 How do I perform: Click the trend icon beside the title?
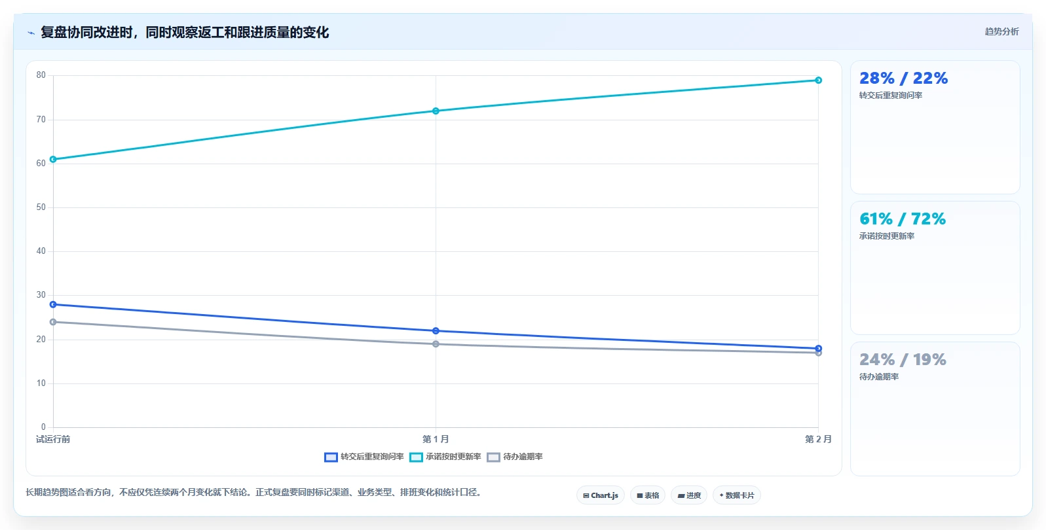click(x=31, y=33)
